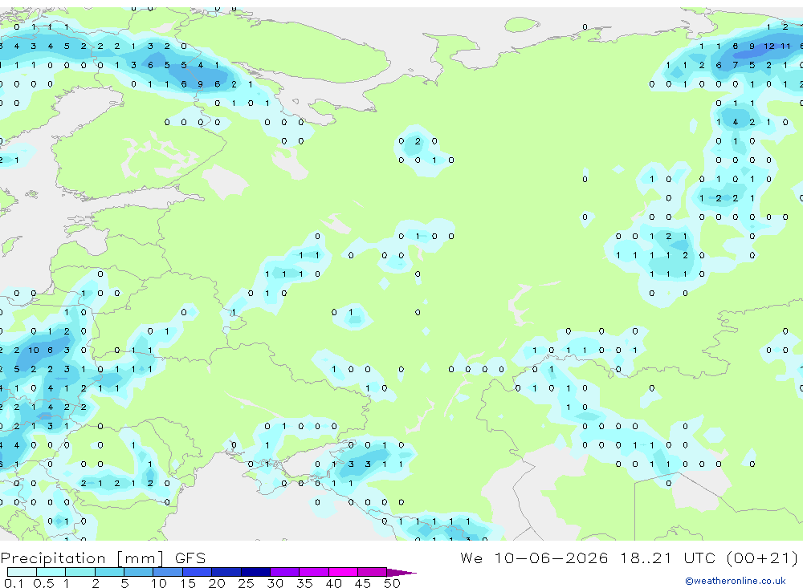The image size is (803, 588).
Task: Pick the 2–5 mm light blue legend swatch
Action: (x=109, y=572)
